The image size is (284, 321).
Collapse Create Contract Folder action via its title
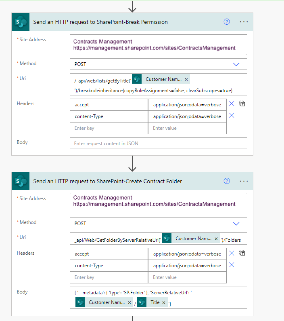pyautogui.click(x=107, y=181)
